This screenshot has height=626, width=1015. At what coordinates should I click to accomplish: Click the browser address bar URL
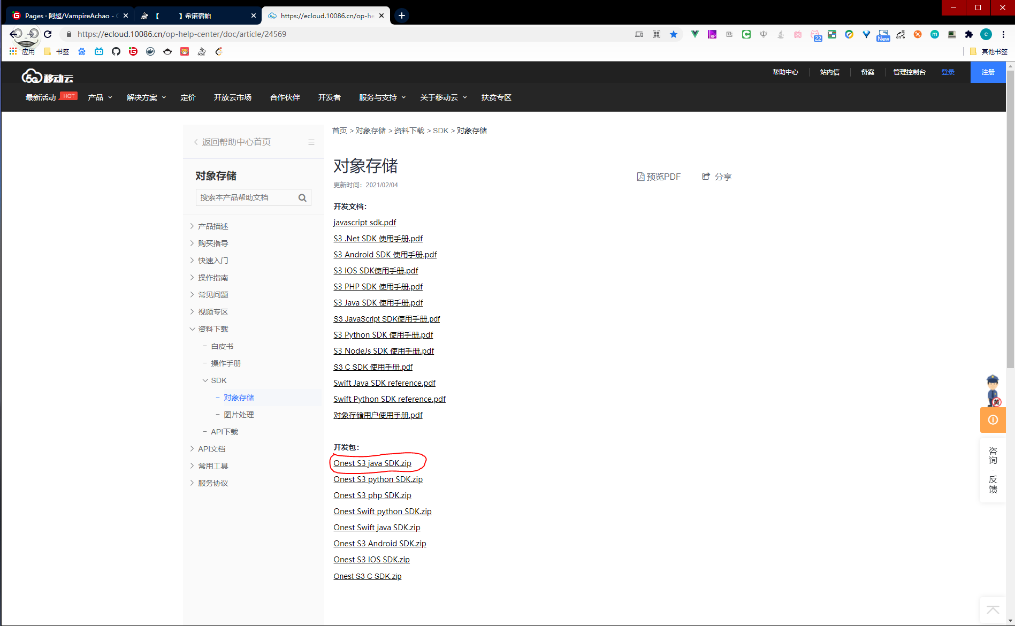182,34
